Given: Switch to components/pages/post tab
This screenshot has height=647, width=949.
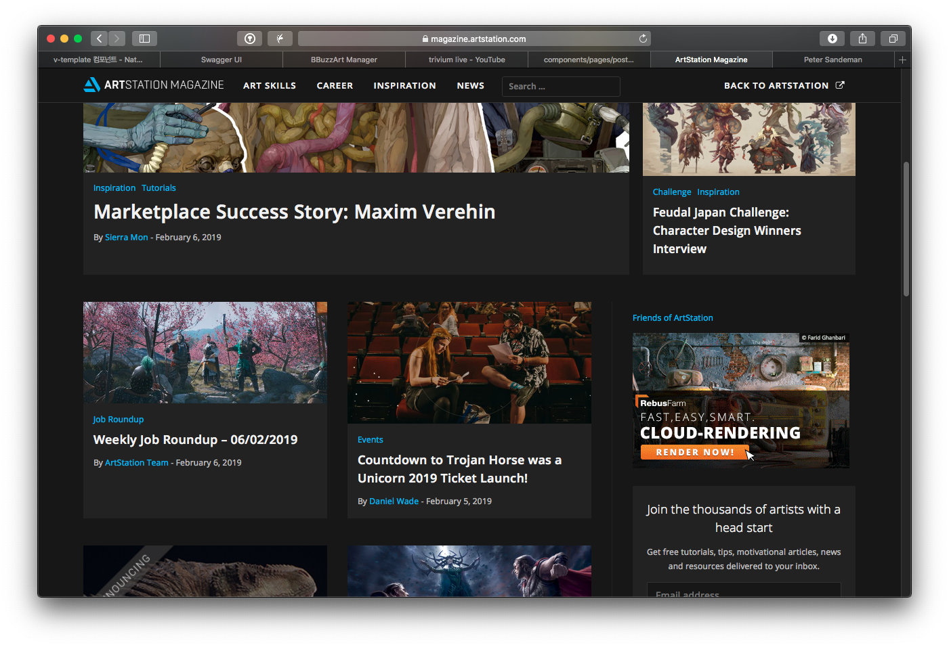Looking at the screenshot, I should click(589, 60).
